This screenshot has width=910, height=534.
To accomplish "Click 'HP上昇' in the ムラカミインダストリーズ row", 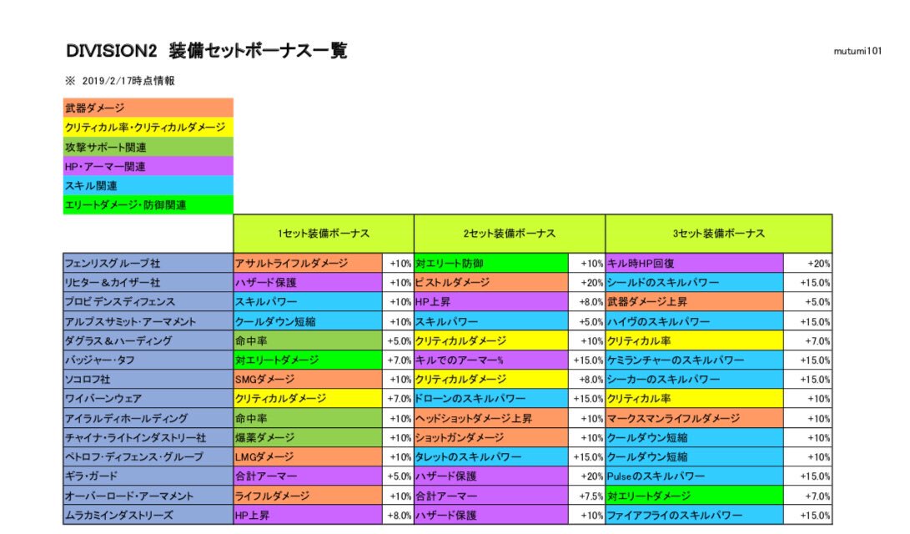I will pyautogui.click(x=308, y=515).
